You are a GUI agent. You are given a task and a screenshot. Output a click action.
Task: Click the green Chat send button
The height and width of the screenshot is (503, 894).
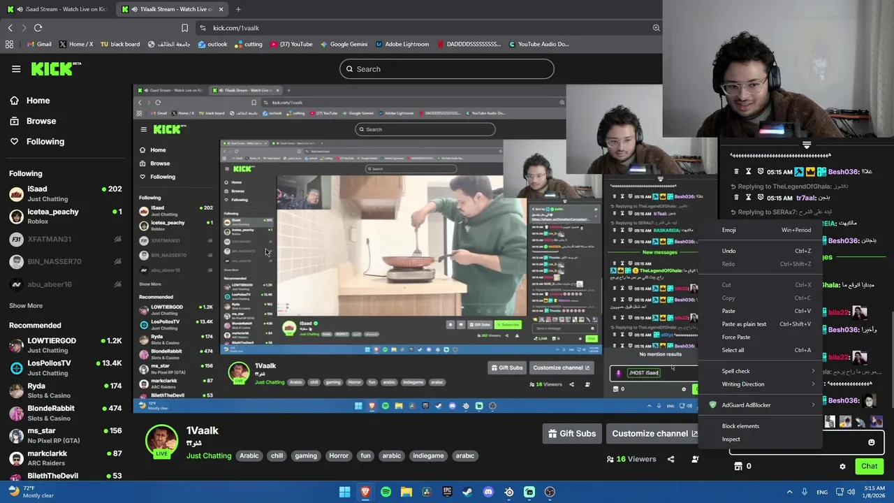click(869, 466)
